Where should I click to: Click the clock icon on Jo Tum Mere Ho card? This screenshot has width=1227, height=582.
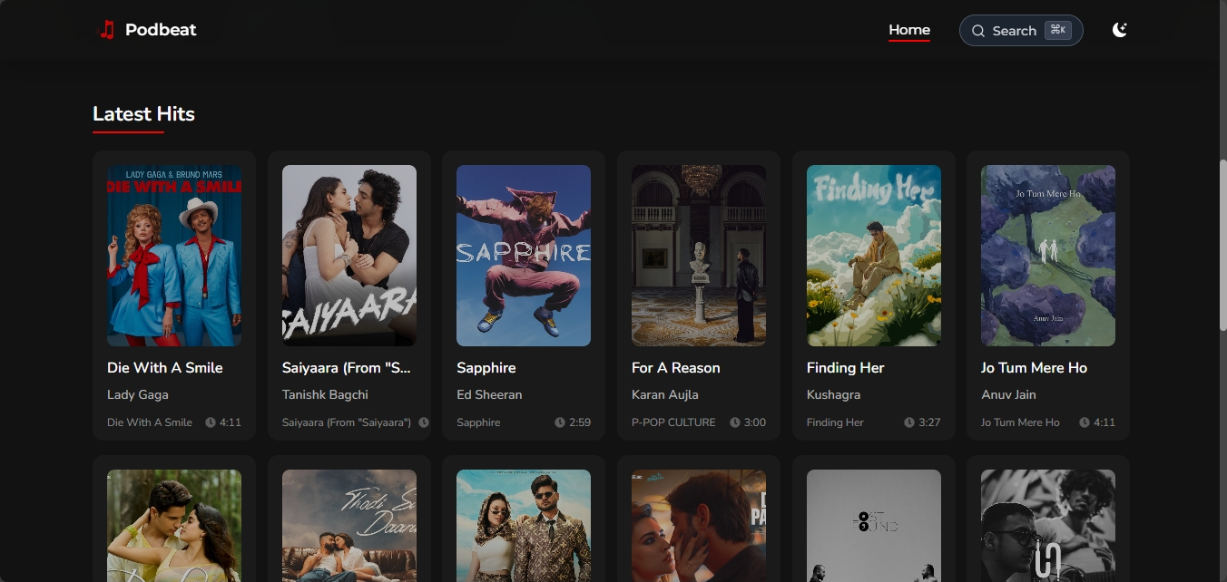pyautogui.click(x=1085, y=422)
